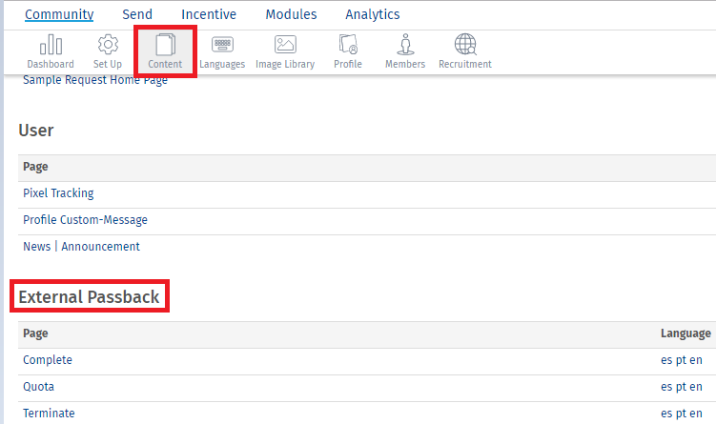Viewport: 716px width, 424px height.
Task: Open the Send menu
Action: tap(137, 14)
